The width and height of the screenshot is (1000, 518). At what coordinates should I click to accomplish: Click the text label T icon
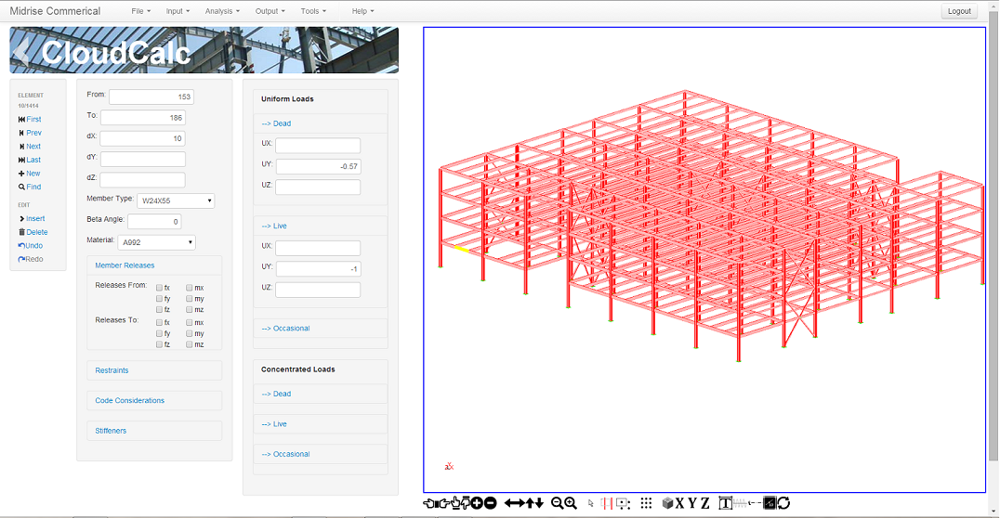726,503
